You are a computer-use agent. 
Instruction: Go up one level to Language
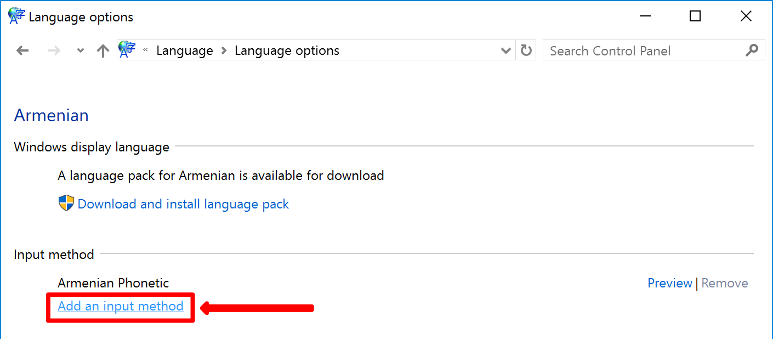click(x=103, y=51)
